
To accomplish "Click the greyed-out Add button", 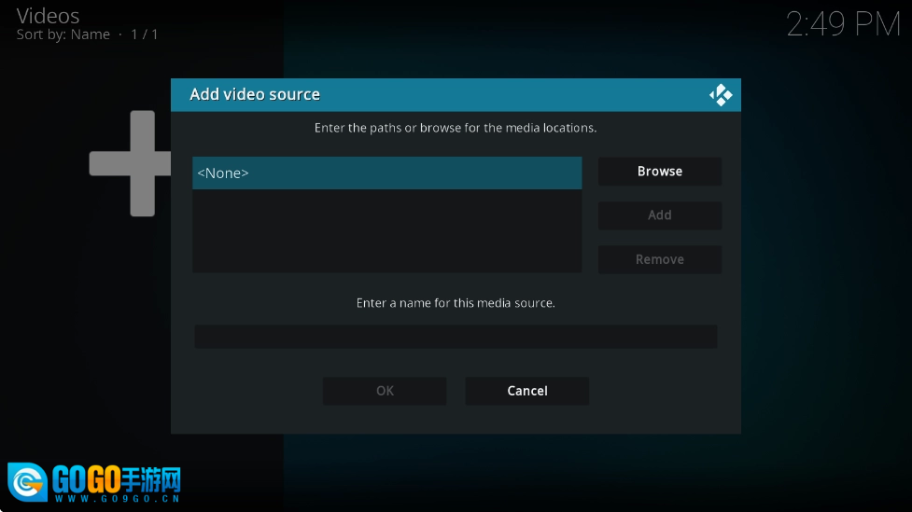I will (659, 215).
